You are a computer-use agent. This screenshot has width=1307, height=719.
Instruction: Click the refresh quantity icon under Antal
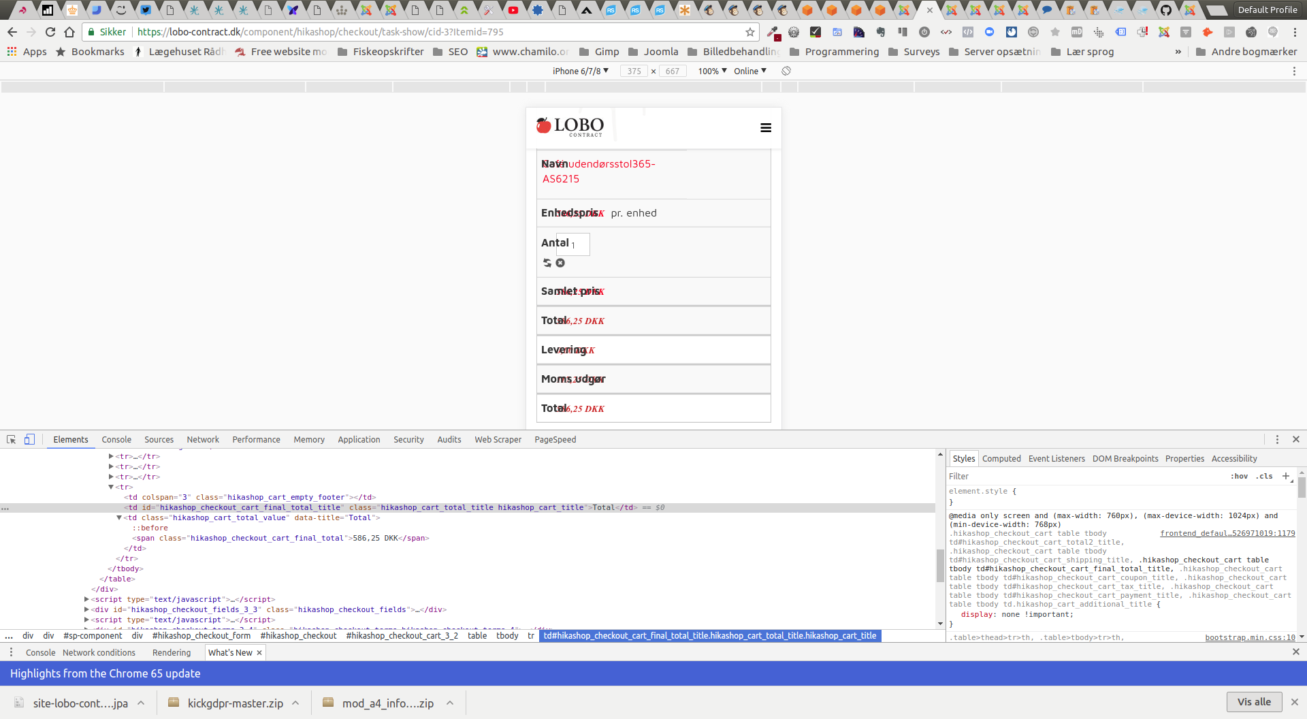pyautogui.click(x=547, y=263)
